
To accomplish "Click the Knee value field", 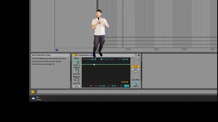I will pos(102,86).
